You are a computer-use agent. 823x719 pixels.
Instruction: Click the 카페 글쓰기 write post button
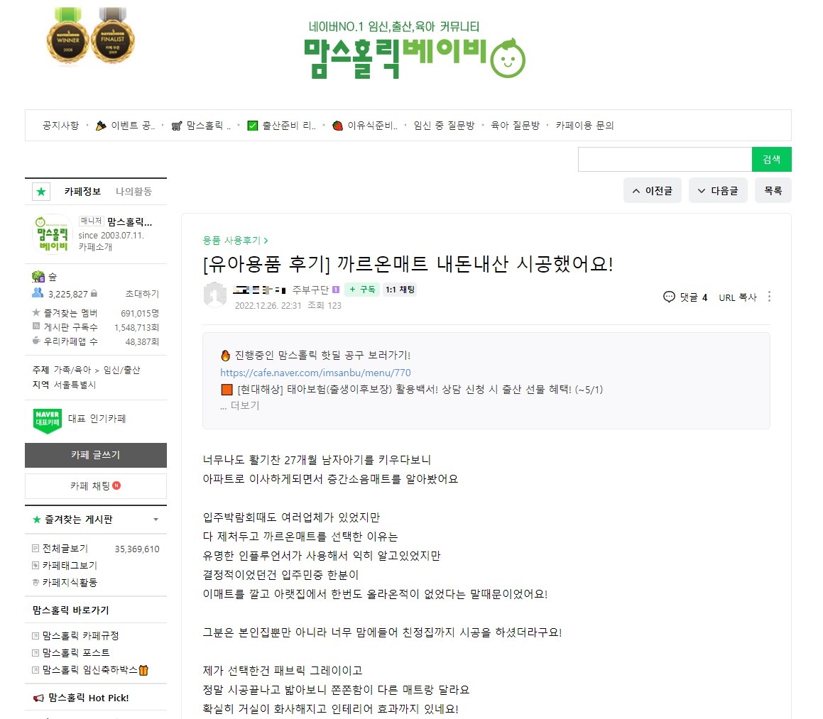(x=96, y=455)
